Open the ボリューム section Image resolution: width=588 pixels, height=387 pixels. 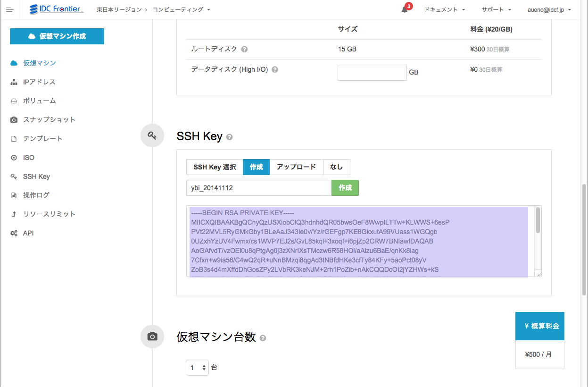point(38,101)
